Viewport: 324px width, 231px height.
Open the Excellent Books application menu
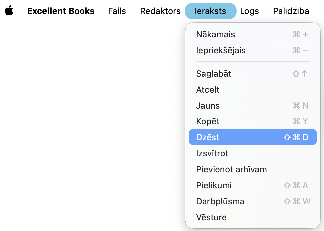(x=61, y=11)
